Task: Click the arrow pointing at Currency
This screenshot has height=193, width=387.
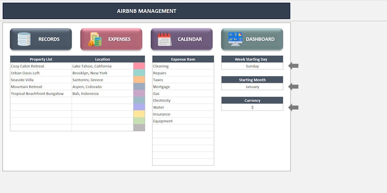Action: coord(293,107)
